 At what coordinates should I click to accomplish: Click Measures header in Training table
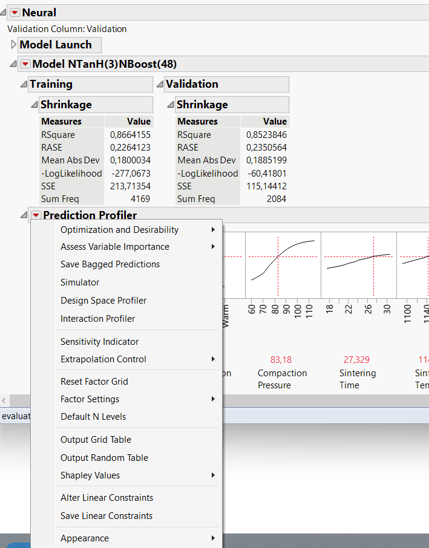tap(61, 121)
